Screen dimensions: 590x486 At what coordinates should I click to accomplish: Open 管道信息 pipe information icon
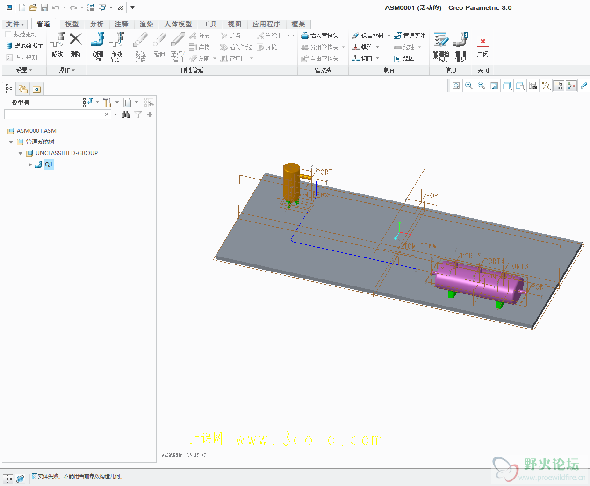(x=461, y=47)
